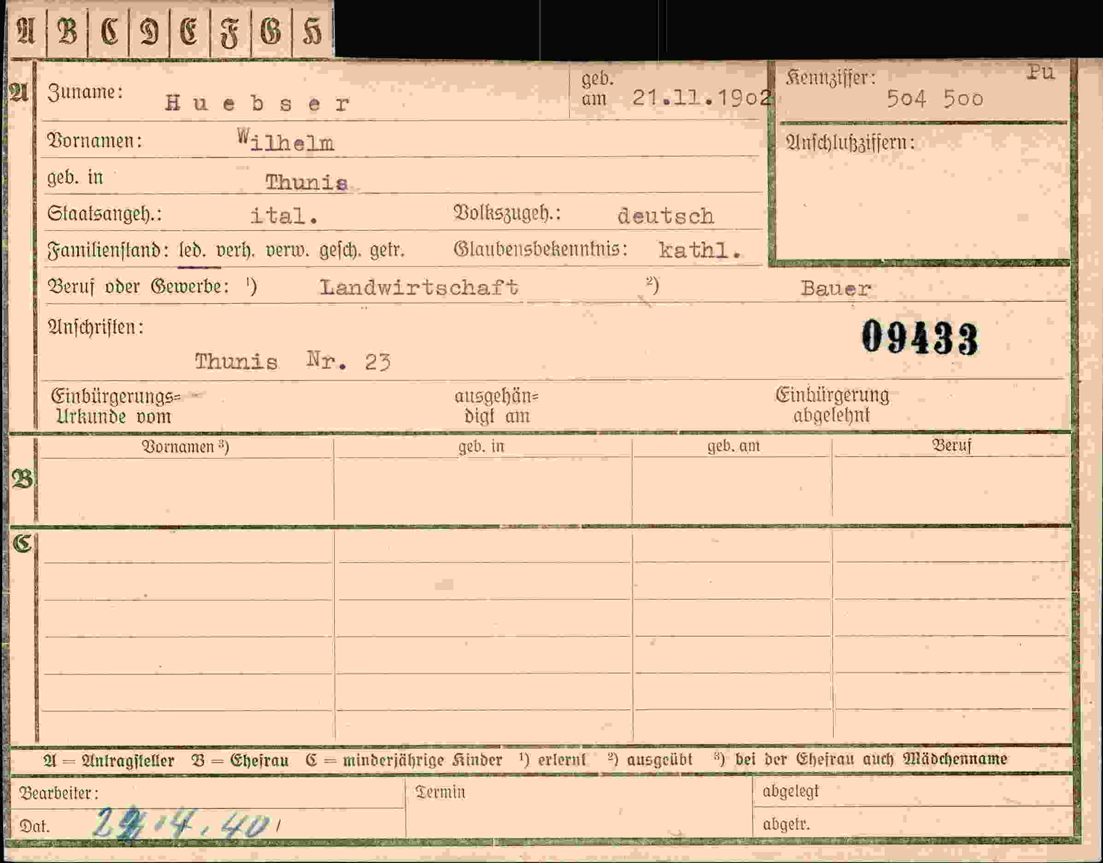Click section B 'geb. in' column header

481,446
